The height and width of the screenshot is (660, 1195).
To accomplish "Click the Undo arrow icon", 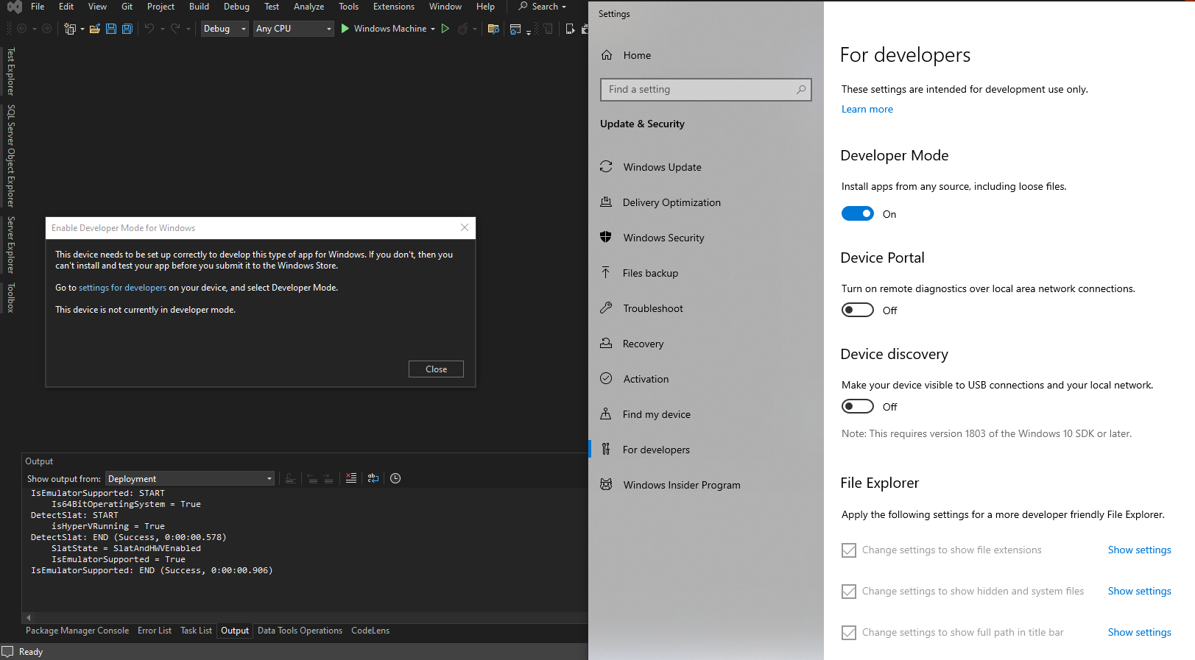I will pyautogui.click(x=149, y=29).
